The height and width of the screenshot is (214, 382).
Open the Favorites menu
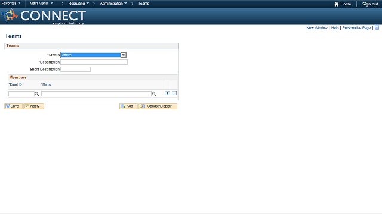(11, 4)
